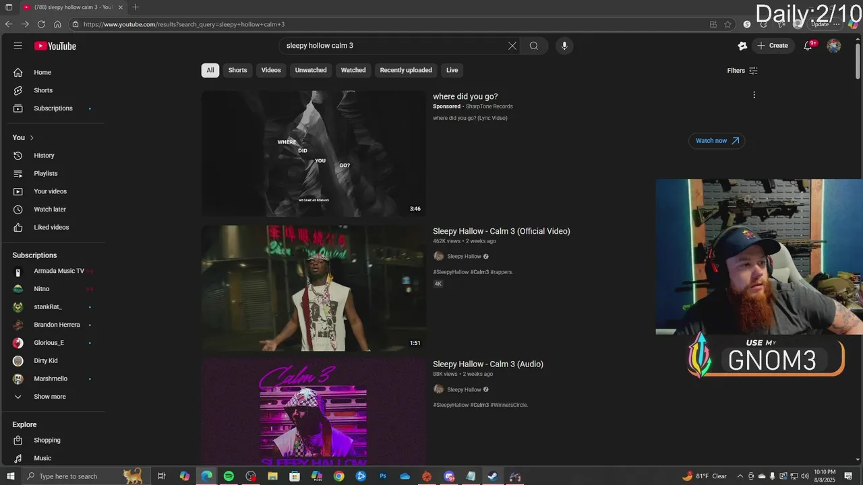863x485 pixels.
Task: Select the Videos filter chip
Action: [x=271, y=70]
